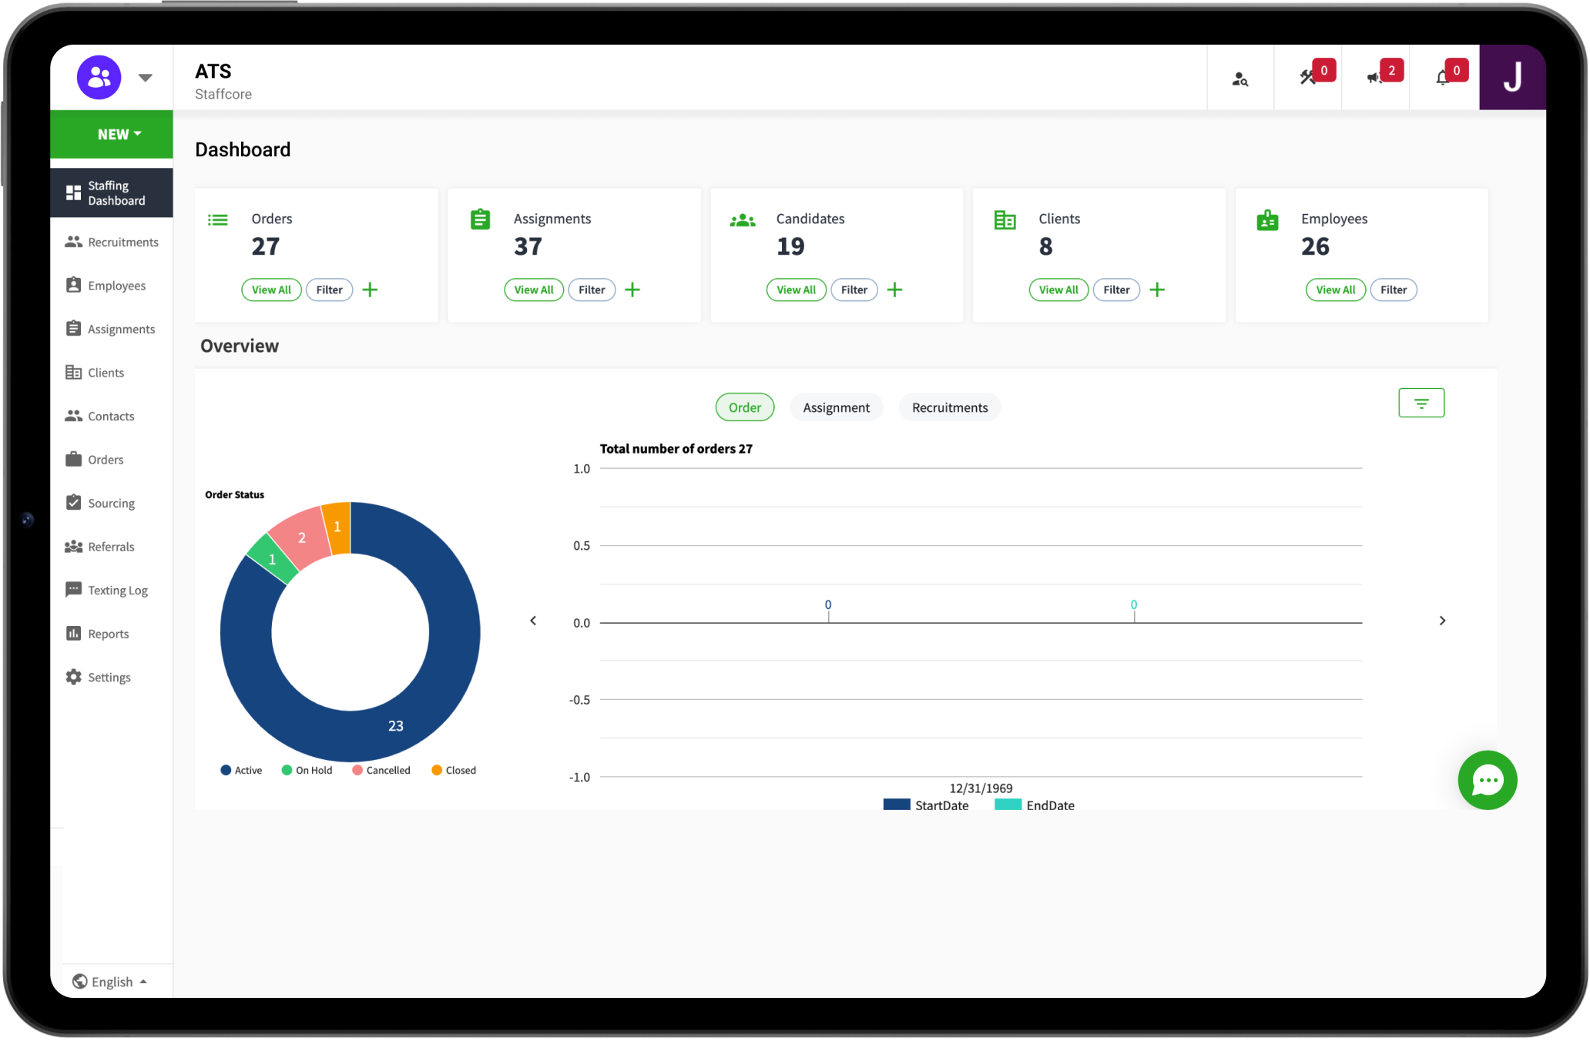Open the megaphone announcements icon

pos(1374,78)
